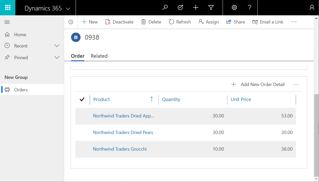Viewport: 319px width, 182px height.
Task: Collapse navigation with the hamburger icon
Action: [7, 22]
